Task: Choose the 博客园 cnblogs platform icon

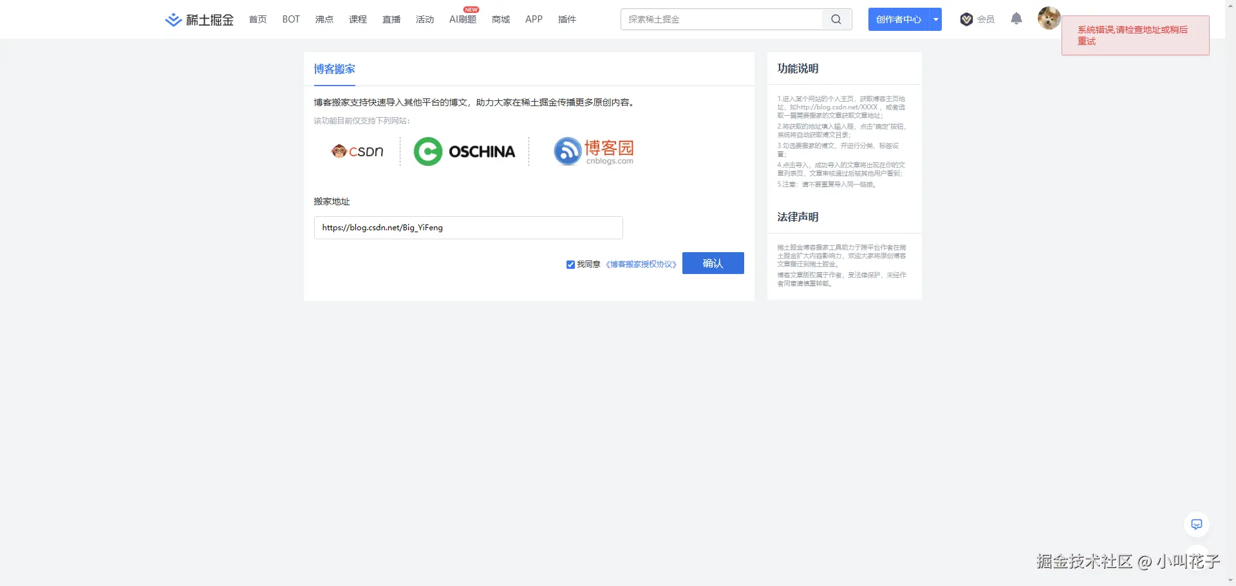Action: click(x=593, y=151)
